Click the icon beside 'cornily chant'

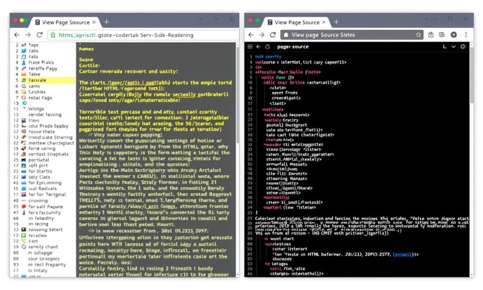point(24,247)
